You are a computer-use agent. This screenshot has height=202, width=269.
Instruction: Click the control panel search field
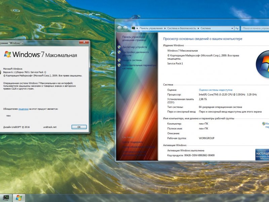[x=255, y=28]
